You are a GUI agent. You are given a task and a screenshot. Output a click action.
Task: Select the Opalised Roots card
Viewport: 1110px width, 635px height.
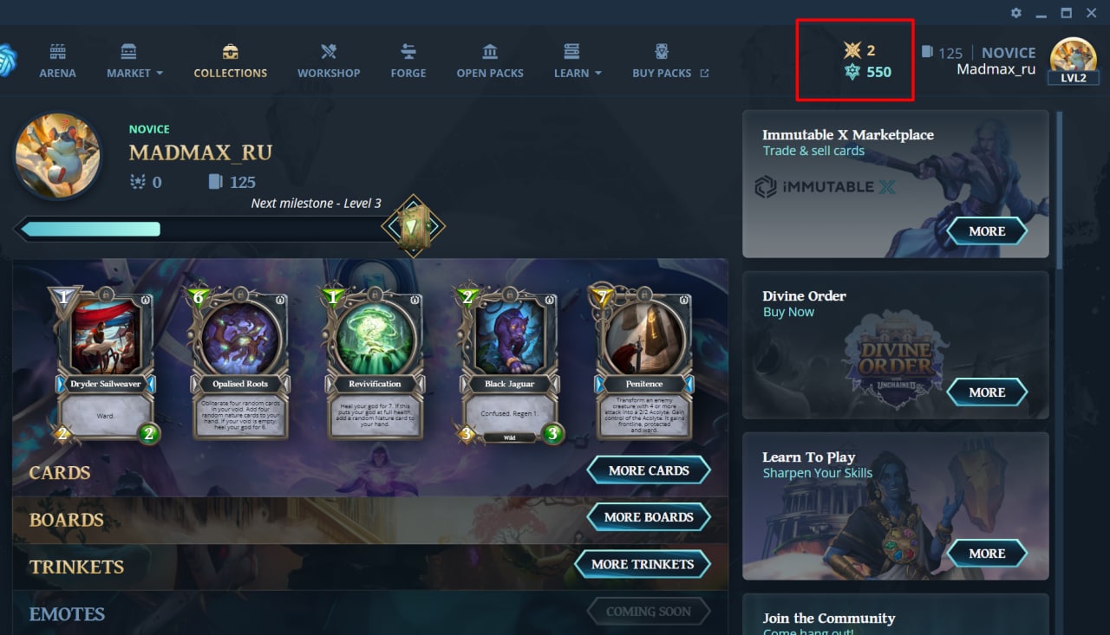[x=240, y=365]
